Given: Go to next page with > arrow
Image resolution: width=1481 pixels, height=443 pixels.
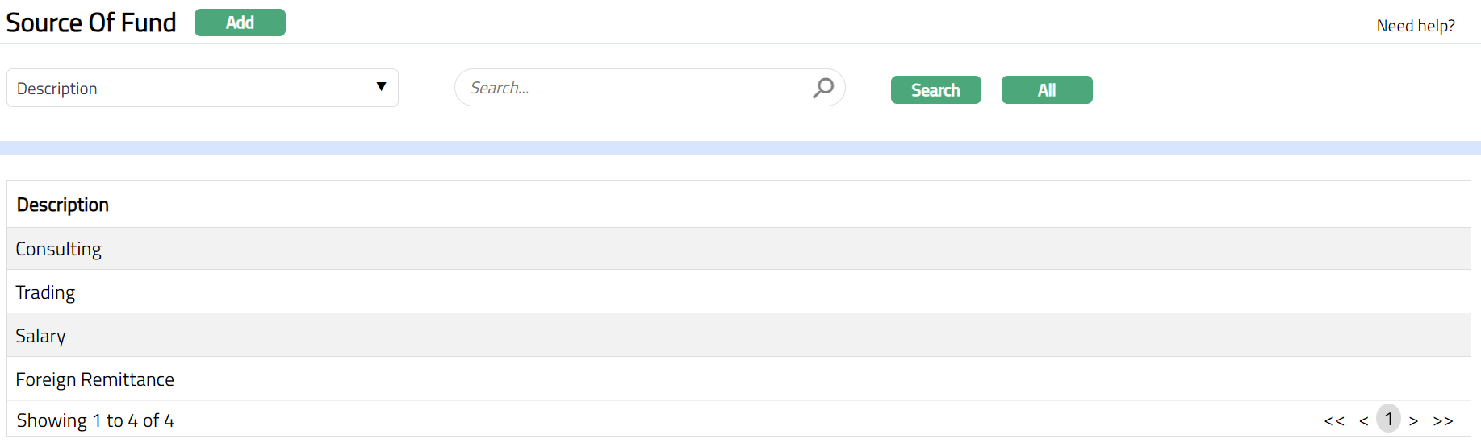Looking at the screenshot, I should point(1413,420).
